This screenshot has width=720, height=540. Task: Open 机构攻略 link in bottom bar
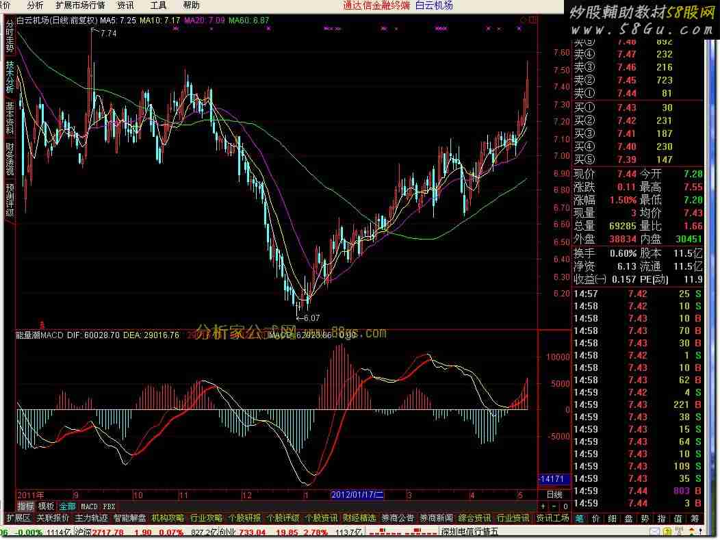pyautogui.click(x=168, y=518)
